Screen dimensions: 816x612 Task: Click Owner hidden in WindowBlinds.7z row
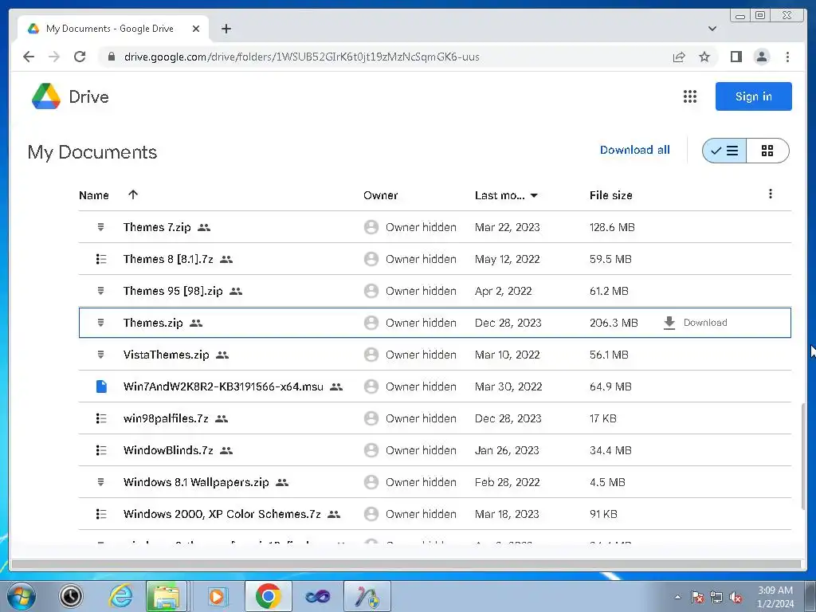click(421, 450)
